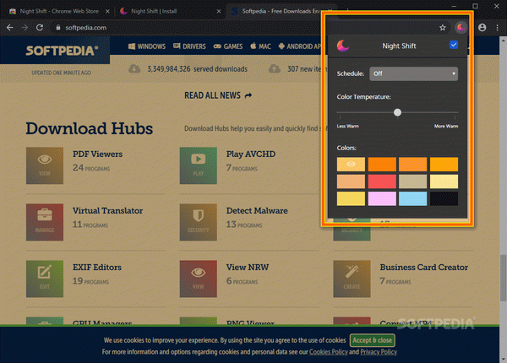The height and width of the screenshot is (363, 507).
Task: Open the DRIVERS menu on Softpedia
Action: [189, 46]
